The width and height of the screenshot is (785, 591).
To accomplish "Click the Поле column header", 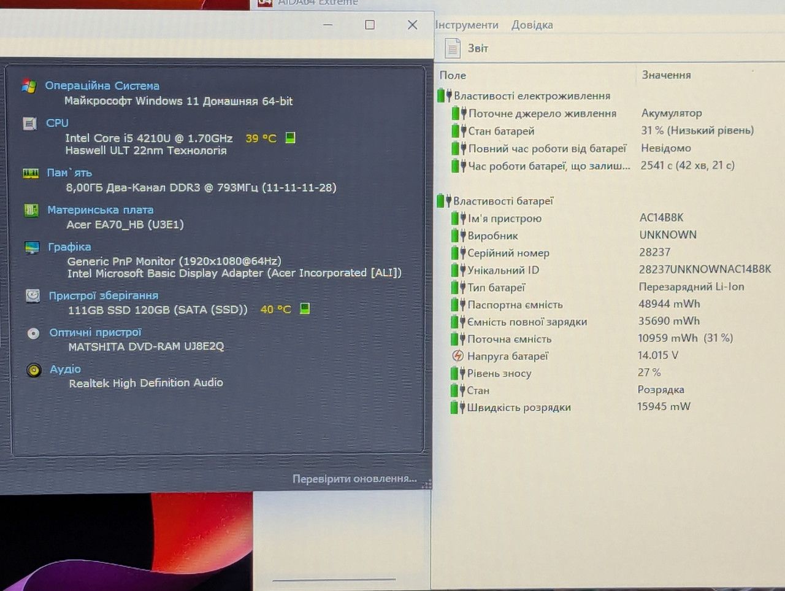I will [x=453, y=75].
